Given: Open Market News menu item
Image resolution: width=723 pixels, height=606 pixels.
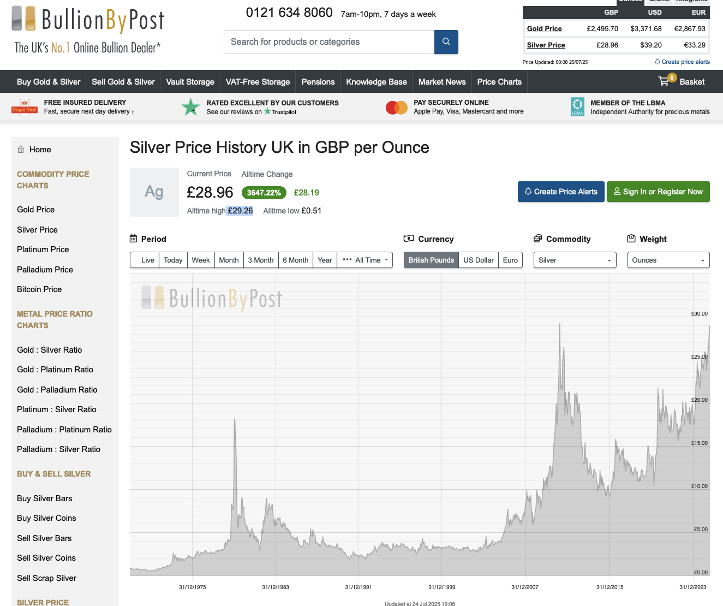Looking at the screenshot, I should [442, 82].
